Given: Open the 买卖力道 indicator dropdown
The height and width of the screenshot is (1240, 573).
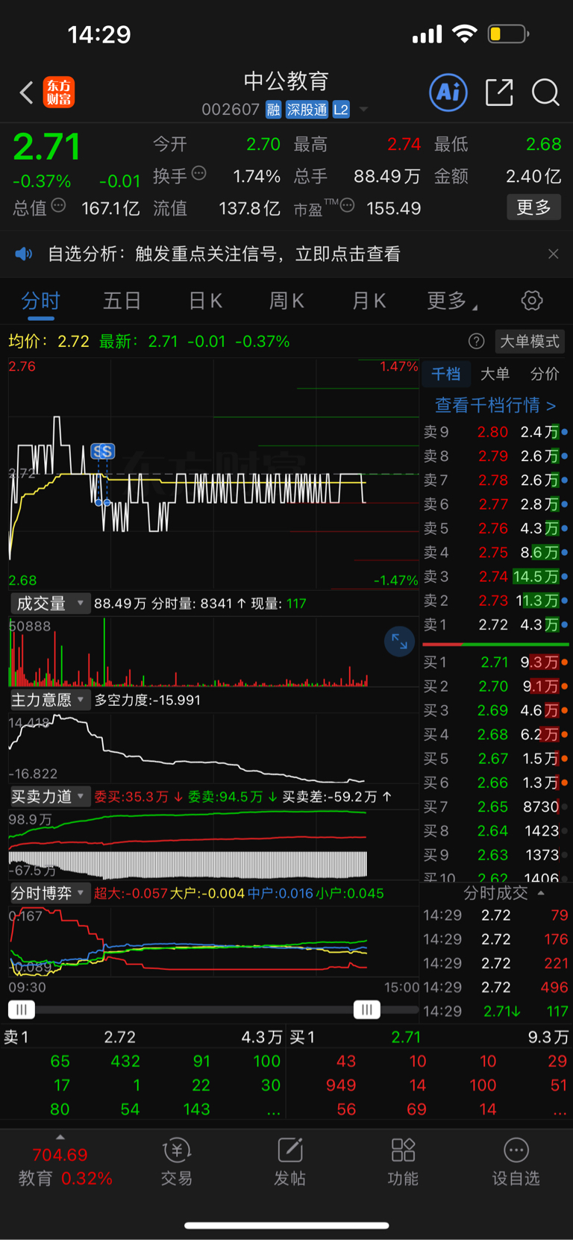Looking at the screenshot, I should [49, 796].
